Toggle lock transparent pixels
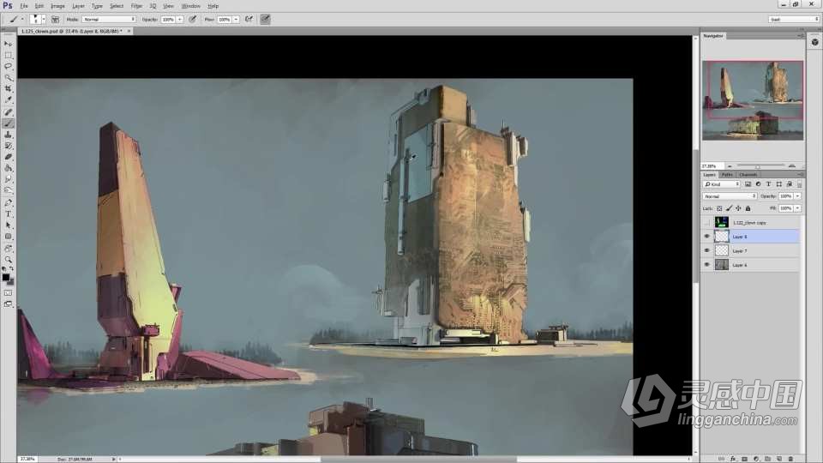The height and width of the screenshot is (463, 823). click(719, 208)
